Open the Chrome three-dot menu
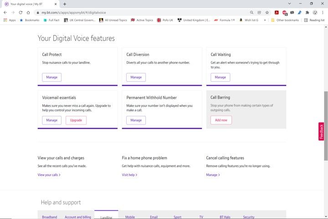 (x=323, y=13)
